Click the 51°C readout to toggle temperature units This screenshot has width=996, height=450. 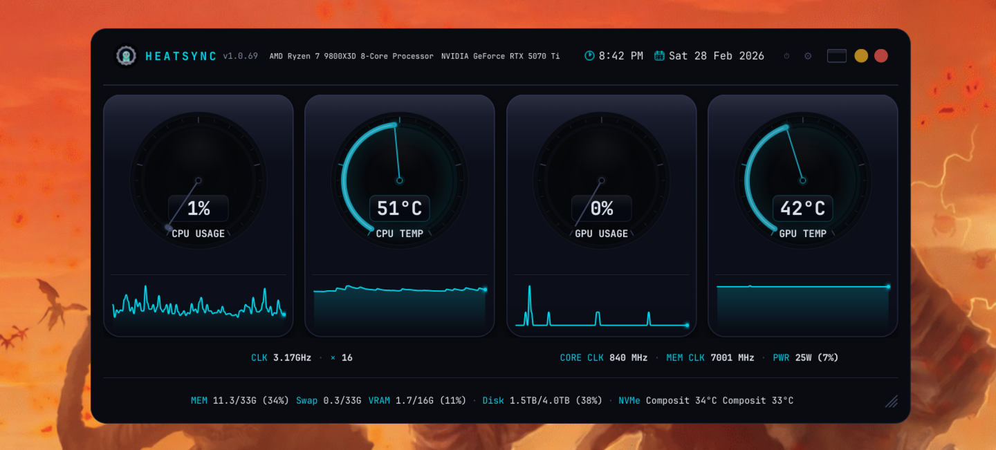(400, 208)
